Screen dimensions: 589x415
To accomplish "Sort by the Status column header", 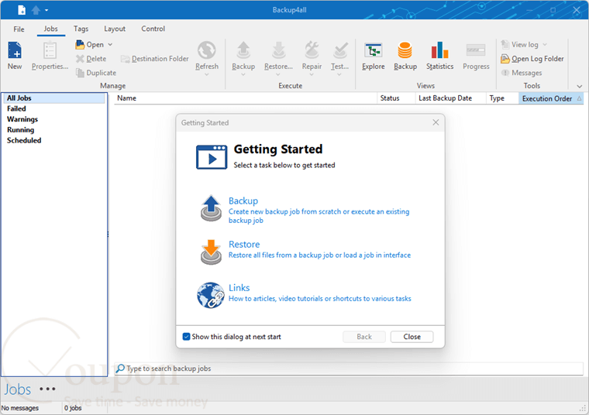I will point(396,98).
